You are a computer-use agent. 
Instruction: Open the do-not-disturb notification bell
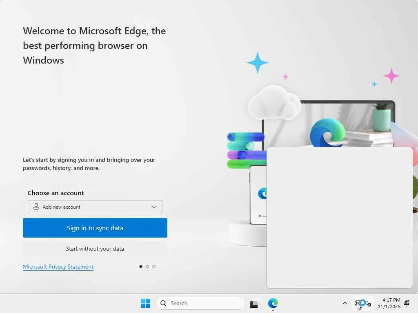point(407,303)
